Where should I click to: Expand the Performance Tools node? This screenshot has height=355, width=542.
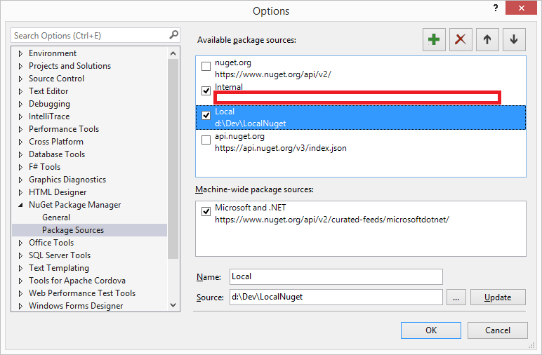[x=20, y=129]
